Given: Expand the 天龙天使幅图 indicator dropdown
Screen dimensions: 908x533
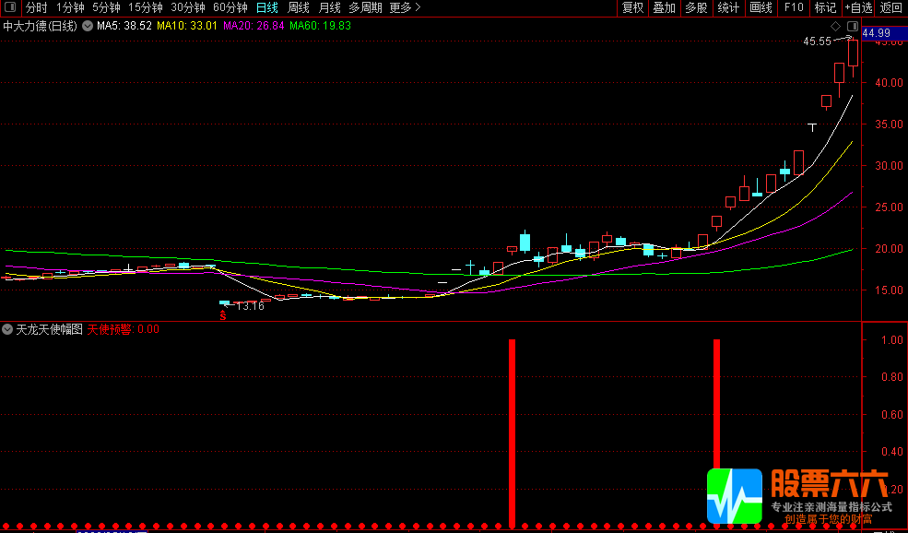Looking at the screenshot, I should 8,329.
